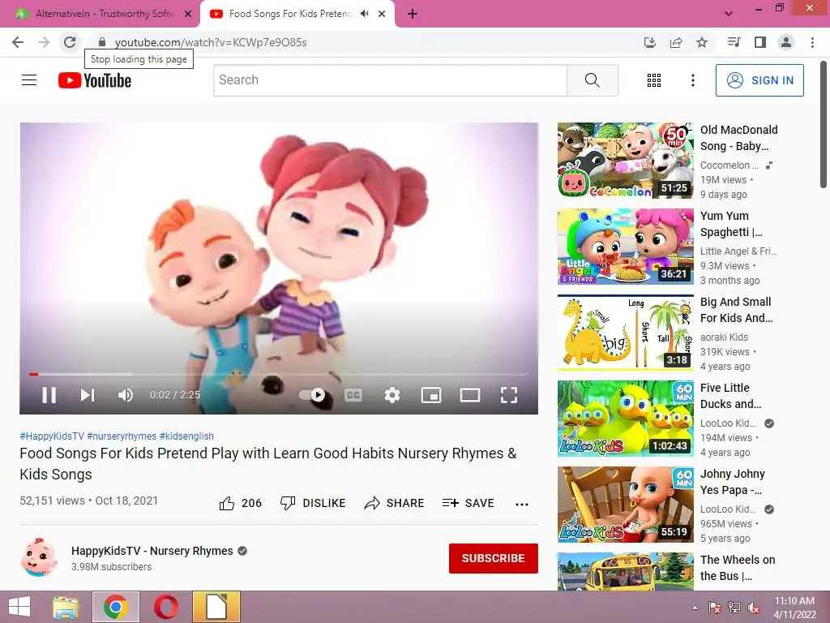Open Big And Small For Kids thumbnail

pyautogui.click(x=625, y=333)
